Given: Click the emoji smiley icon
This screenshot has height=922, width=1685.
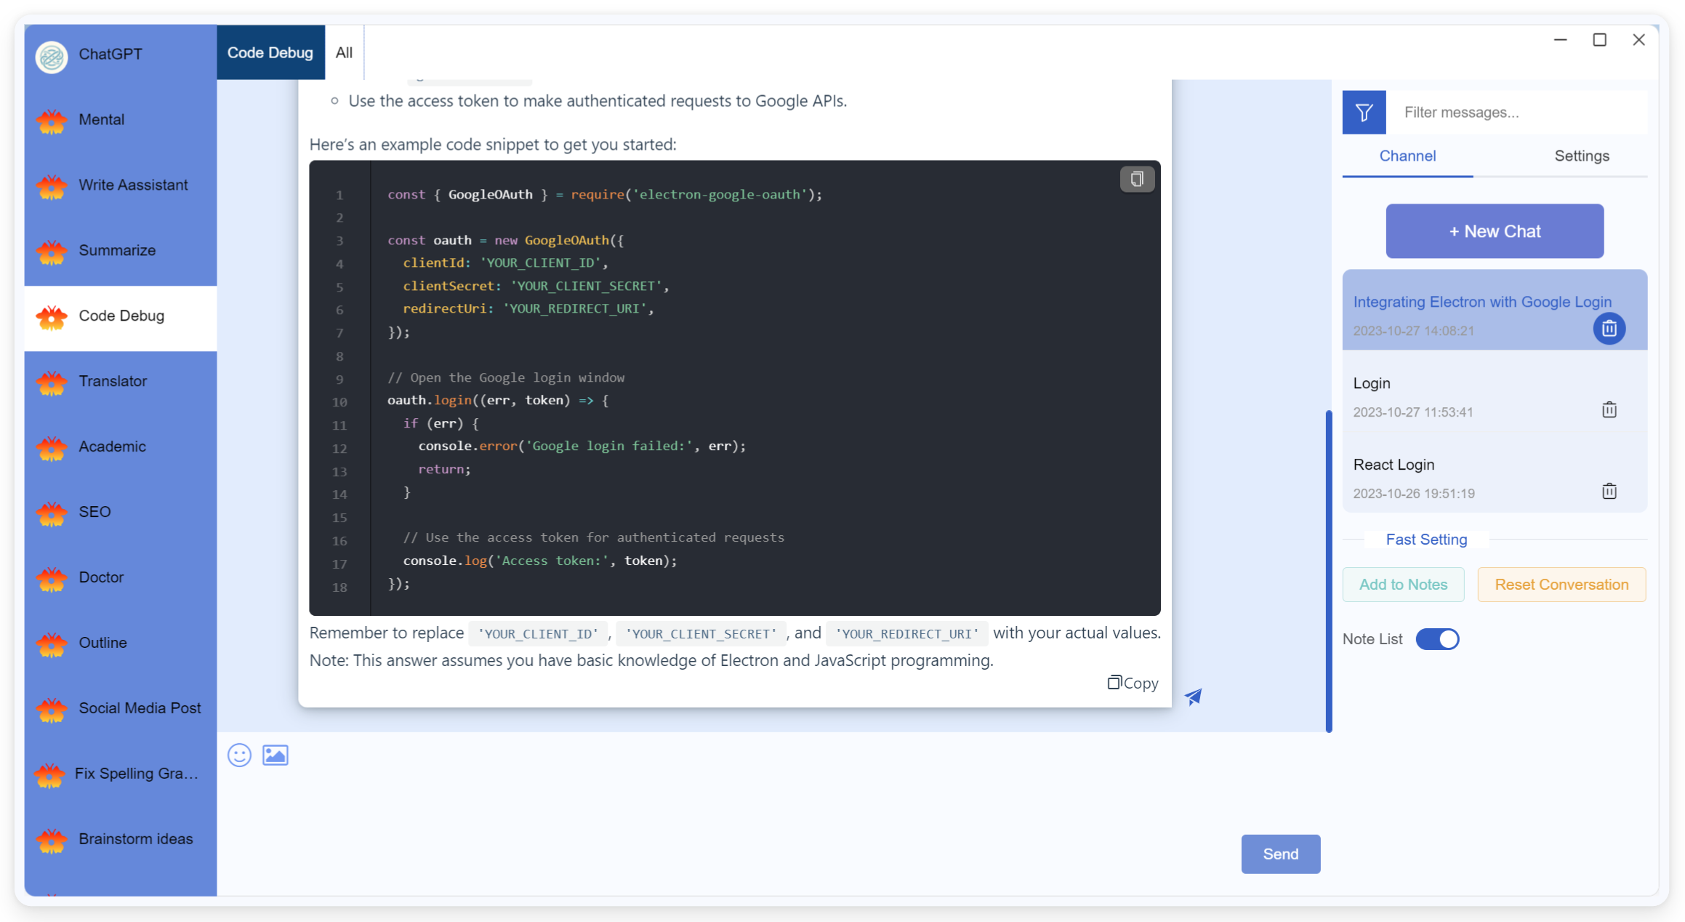Looking at the screenshot, I should [x=239, y=755].
